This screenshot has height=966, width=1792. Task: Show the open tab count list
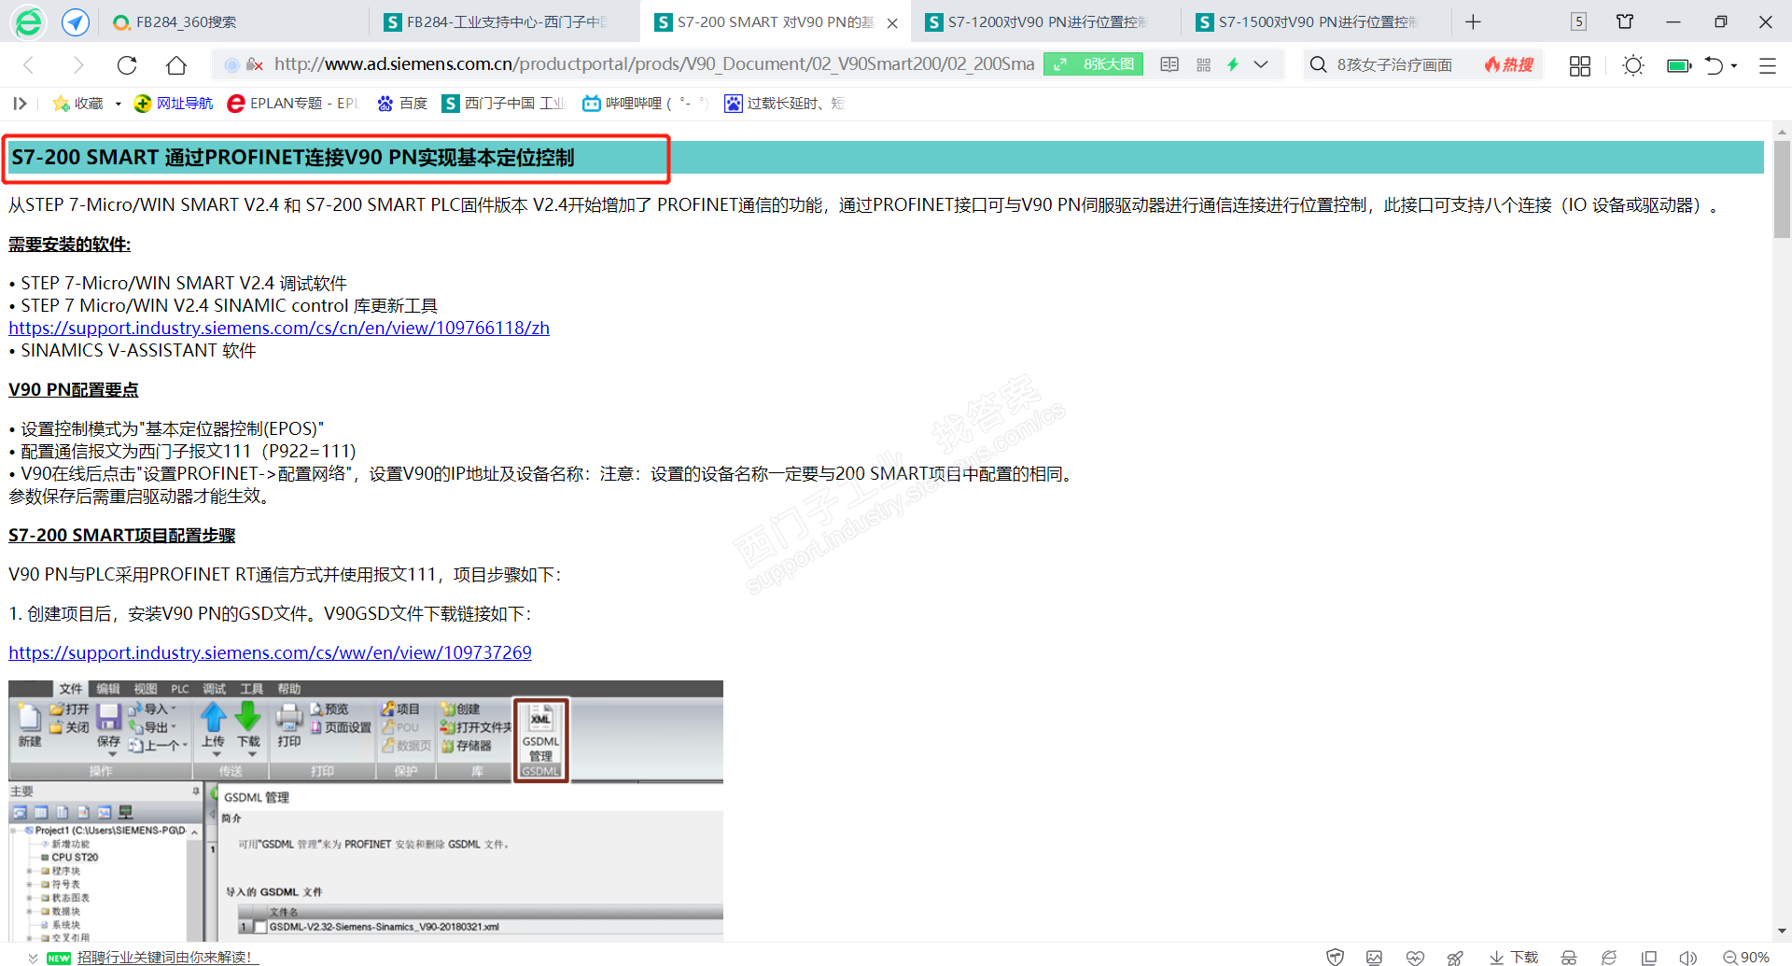pyautogui.click(x=1578, y=21)
